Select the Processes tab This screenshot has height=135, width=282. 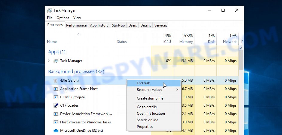(x=55, y=25)
